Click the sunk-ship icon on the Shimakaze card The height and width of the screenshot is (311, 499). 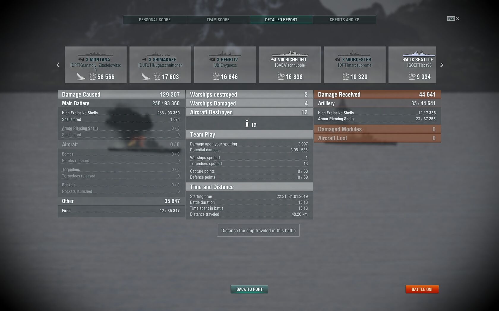coord(146,76)
